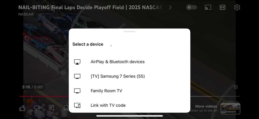The image size is (259, 119).
Task: Select AirPlay & Bluetooth devices
Action: point(117,62)
